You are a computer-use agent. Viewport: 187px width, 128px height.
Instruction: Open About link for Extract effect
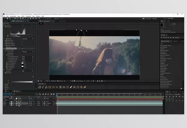[x=33, y=25]
